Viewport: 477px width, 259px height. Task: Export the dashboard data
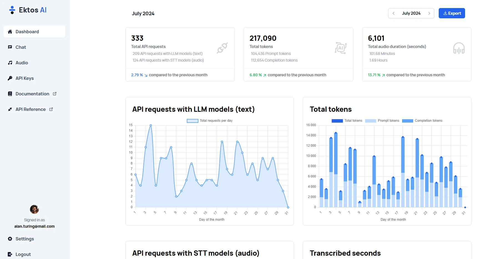[452, 13]
